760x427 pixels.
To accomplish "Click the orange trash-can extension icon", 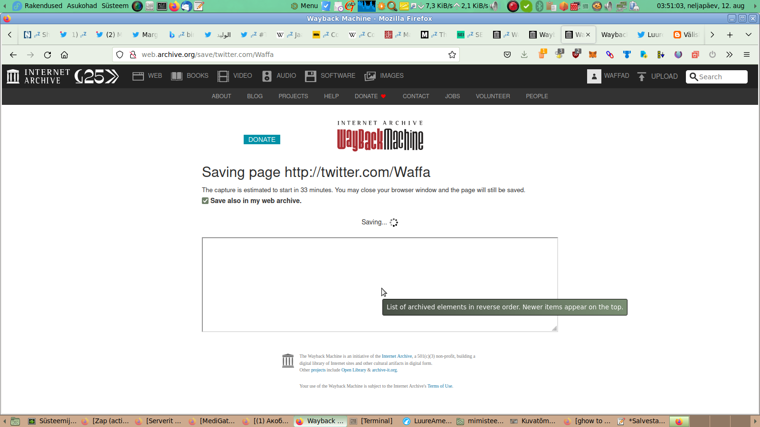I will pyautogui.click(x=542, y=54).
